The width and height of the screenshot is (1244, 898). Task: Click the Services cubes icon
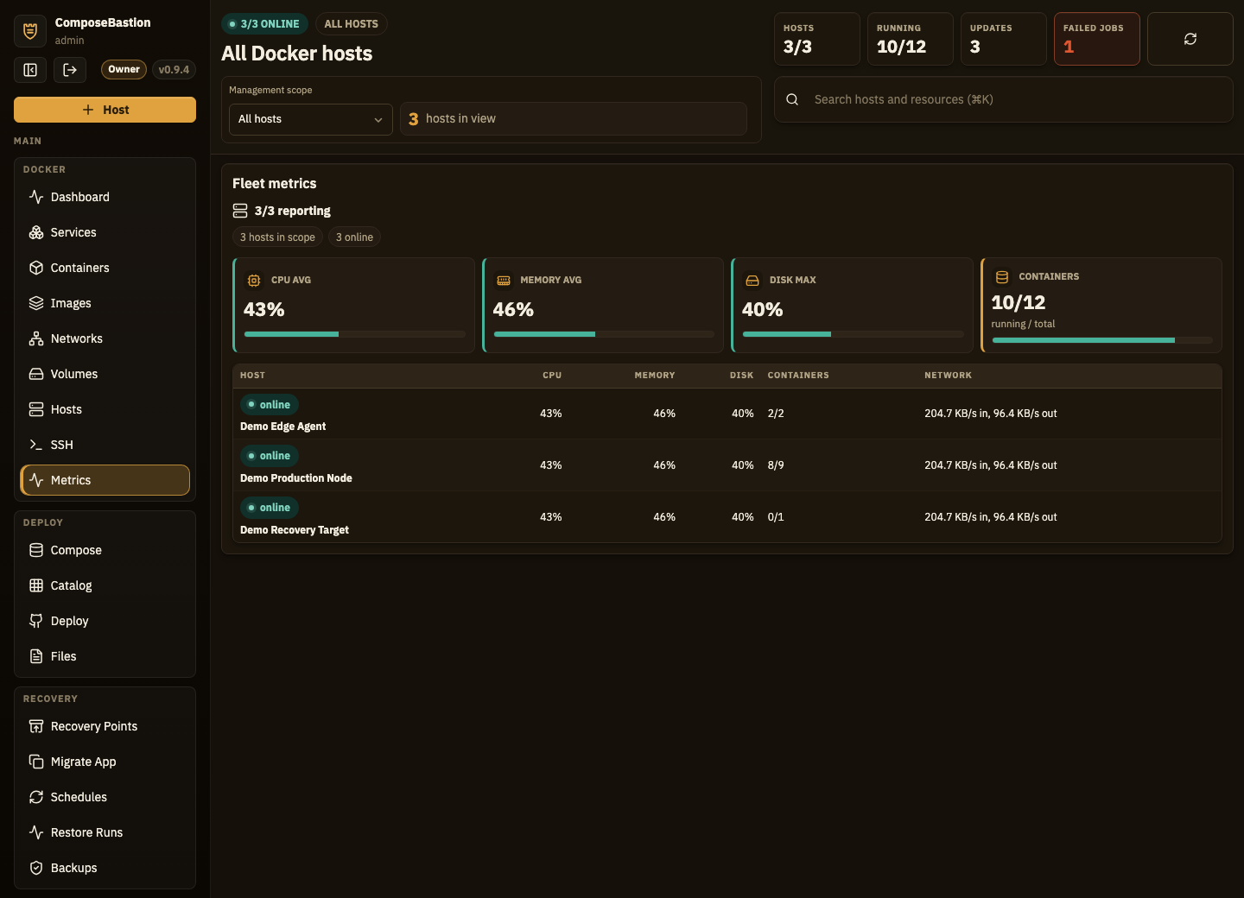(x=36, y=232)
